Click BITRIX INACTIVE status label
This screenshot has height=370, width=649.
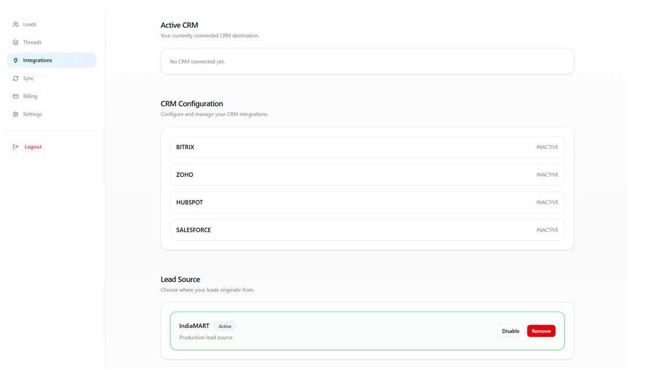pyautogui.click(x=547, y=148)
